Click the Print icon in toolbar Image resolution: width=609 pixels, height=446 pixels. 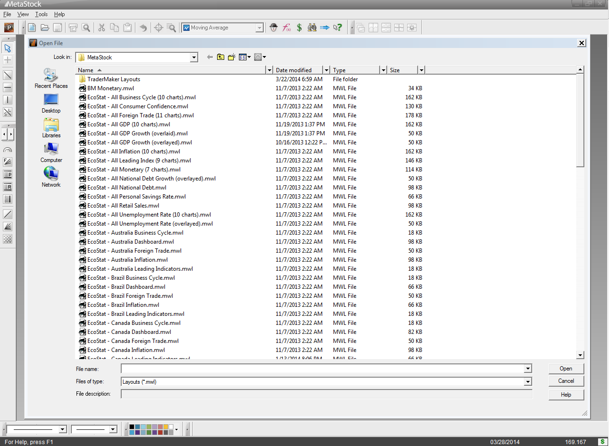pyautogui.click(x=73, y=28)
